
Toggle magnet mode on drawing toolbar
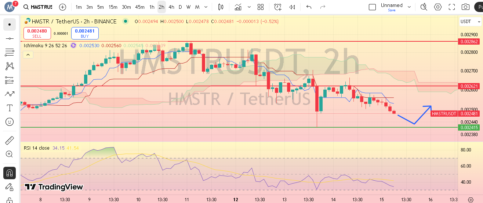click(x=10, y=173)
